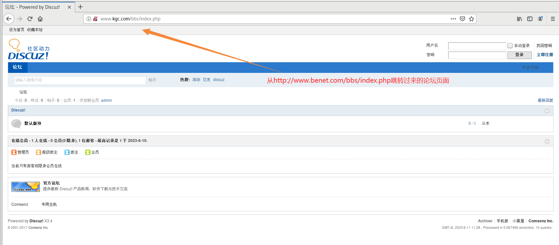This screenshot has width=559, height=245.
Task: Open the browser home icon
Action: point(40,19)
